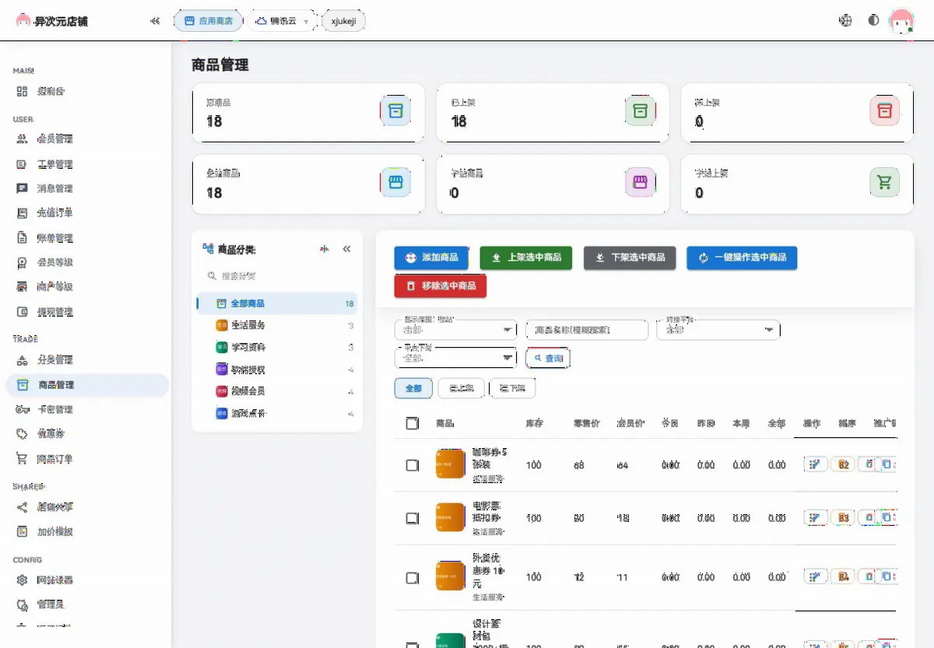The height and width of the screenshot is (648, 934).
Task: Tick the checkbox for the 电影票 product row
Action: [x=413, y=518]
